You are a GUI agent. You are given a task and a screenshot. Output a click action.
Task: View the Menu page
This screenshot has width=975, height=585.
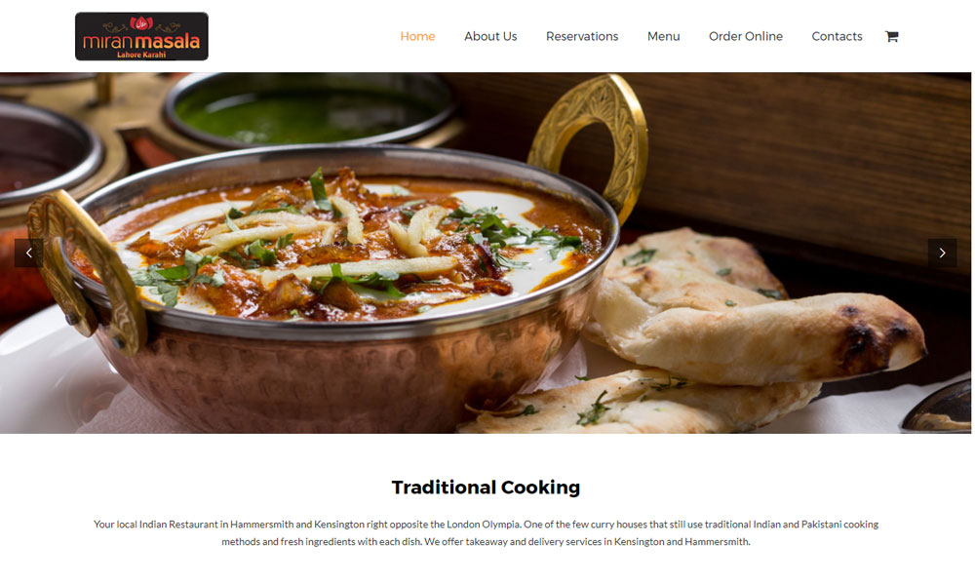pyautogui.click(x=663, y=36)
